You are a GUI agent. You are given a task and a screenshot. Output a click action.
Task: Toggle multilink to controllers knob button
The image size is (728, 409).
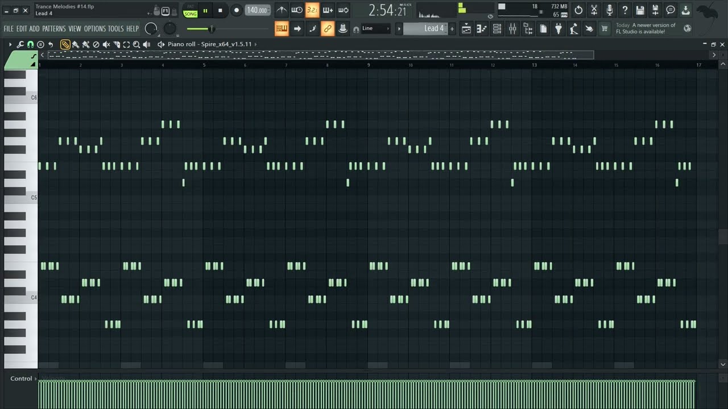click(343, 29)
